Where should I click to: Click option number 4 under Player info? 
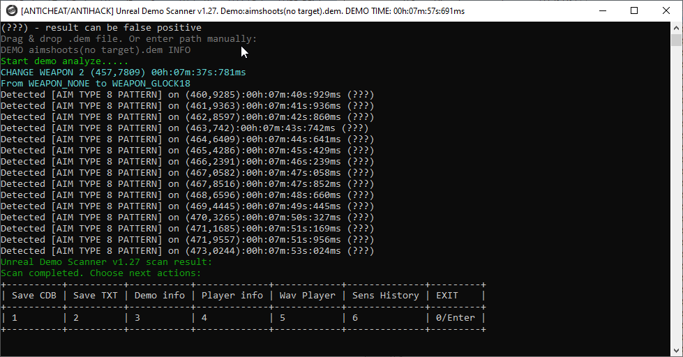click(204, 318)
